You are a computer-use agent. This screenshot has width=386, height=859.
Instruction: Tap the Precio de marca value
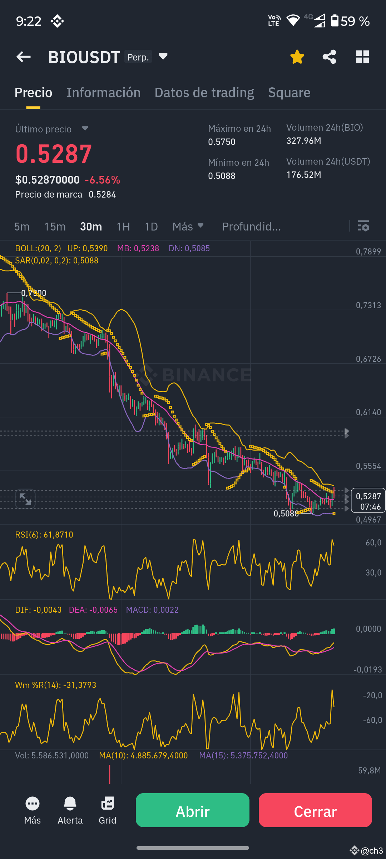pyautogui.click(x=102, y=195)
